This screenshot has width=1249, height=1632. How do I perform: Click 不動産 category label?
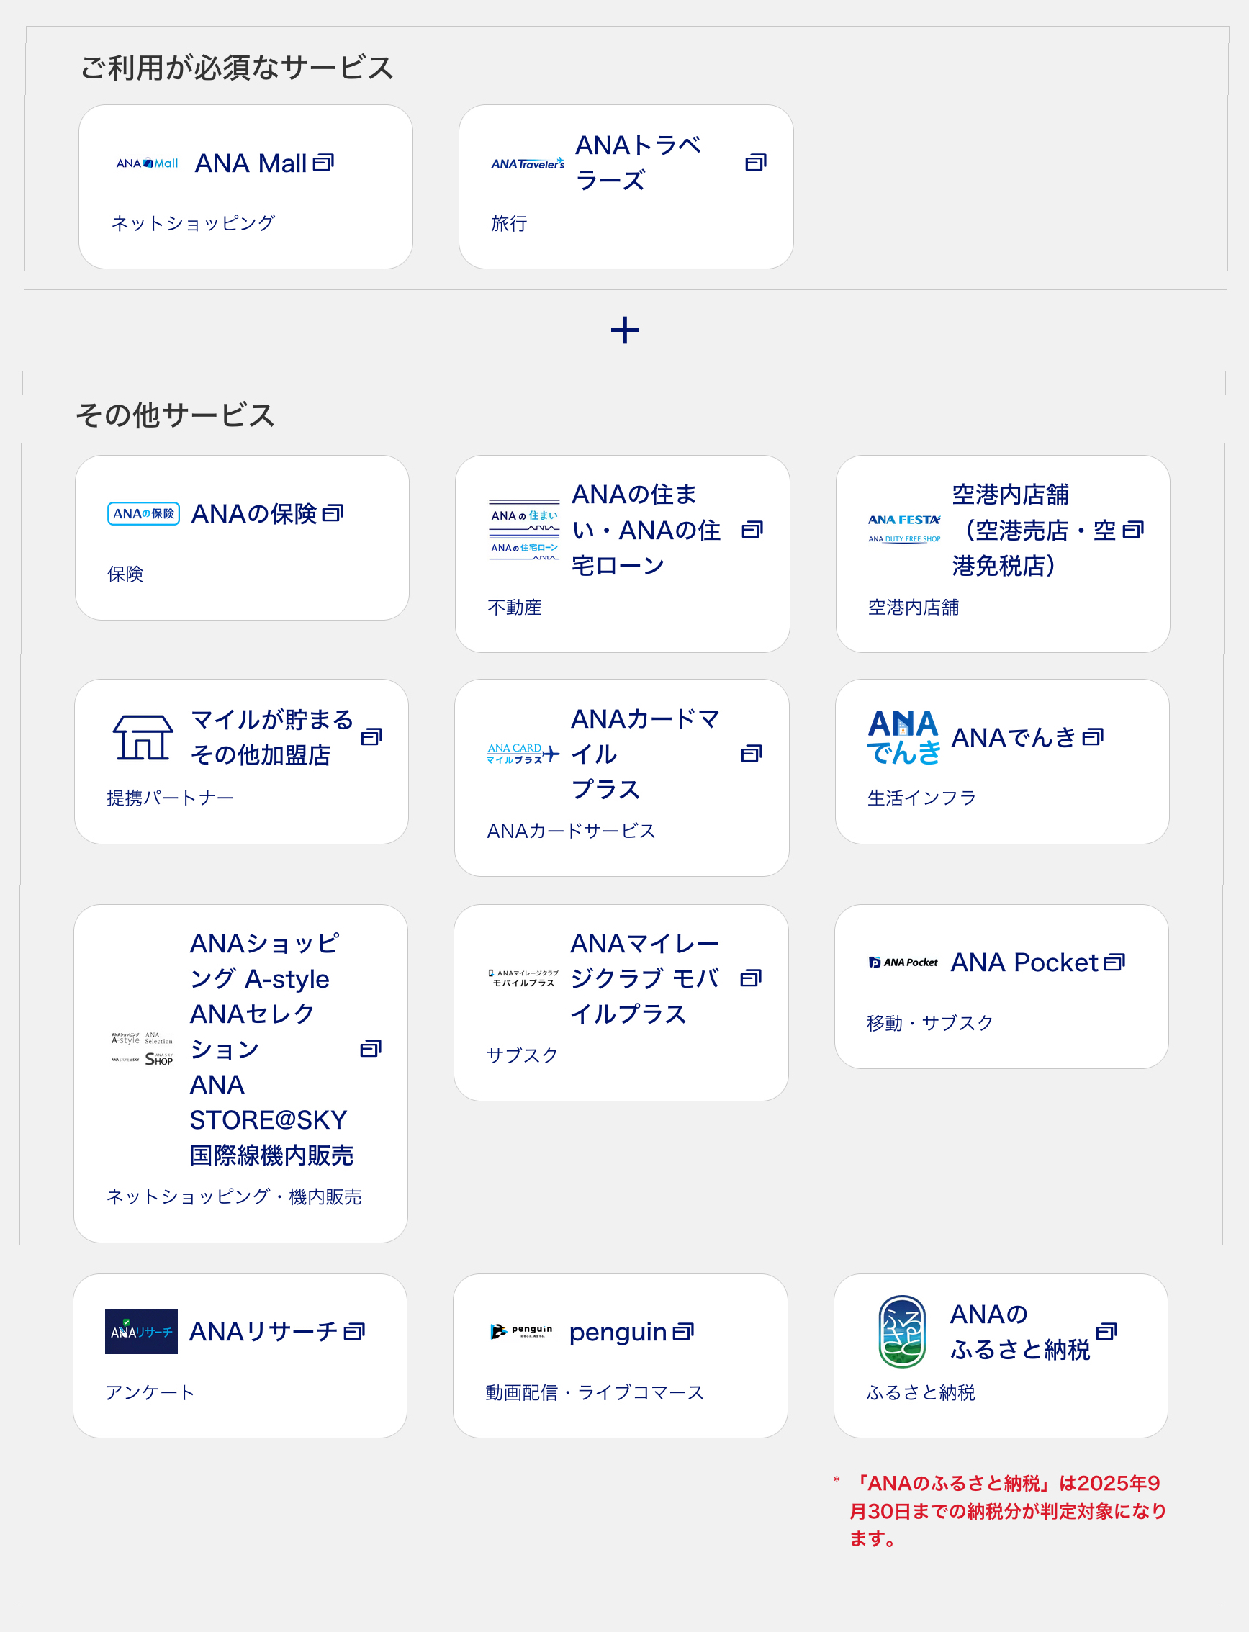(x=515, y=607)
